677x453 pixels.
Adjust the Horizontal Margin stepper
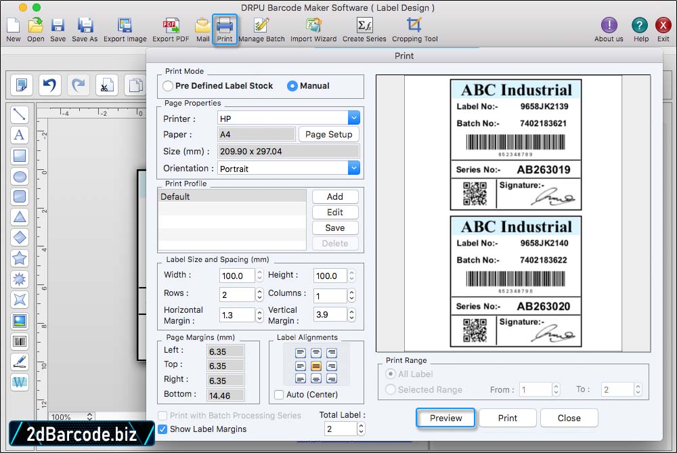click(x=259, y=315)
